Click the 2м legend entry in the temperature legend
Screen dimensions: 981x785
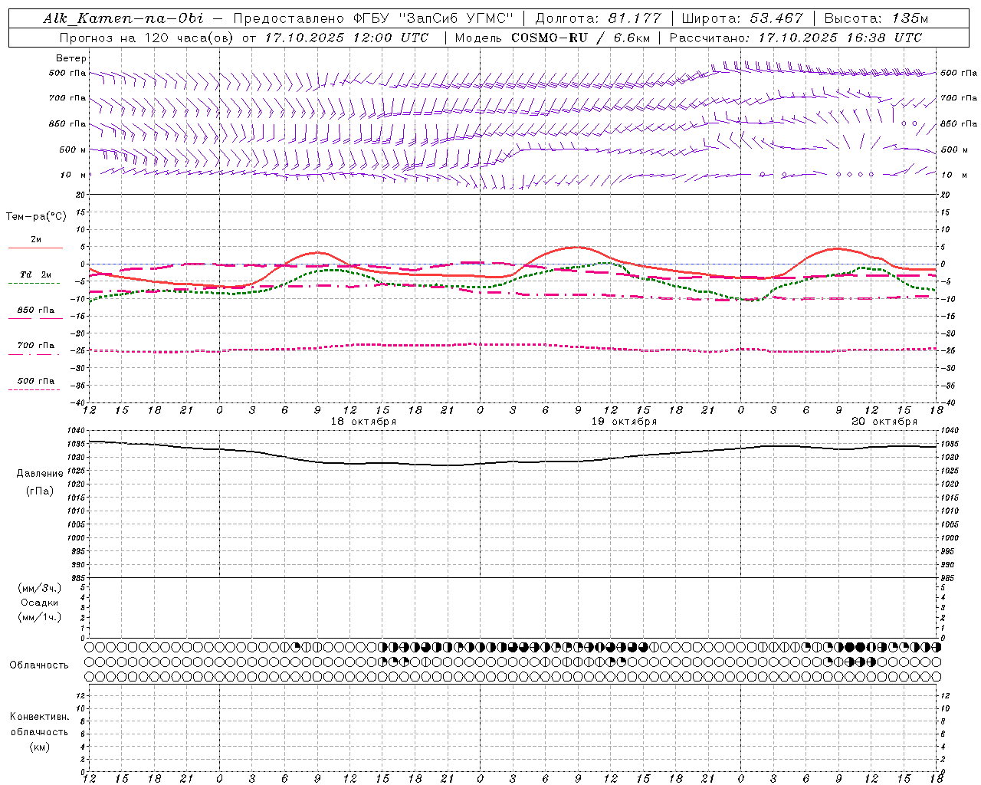[36, 240]
